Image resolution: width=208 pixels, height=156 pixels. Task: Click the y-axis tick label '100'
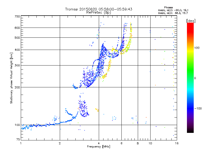[17, 125]
